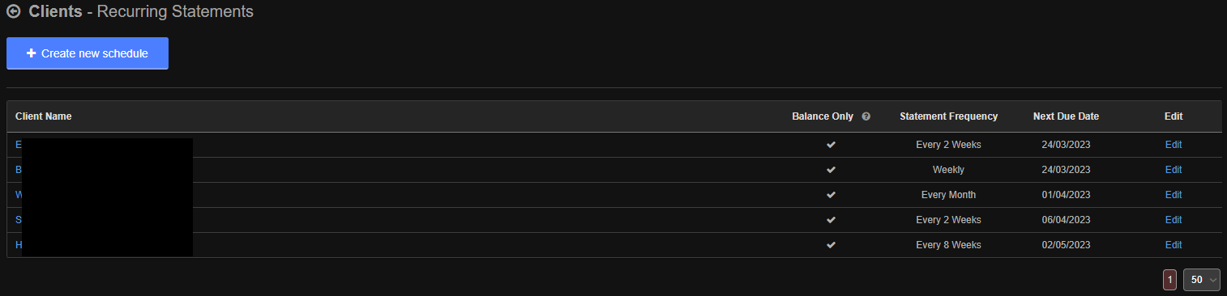Toggle Balance Only checkmark for Every 8 Weeks row

pyautogui.click(x=831, y=245)
